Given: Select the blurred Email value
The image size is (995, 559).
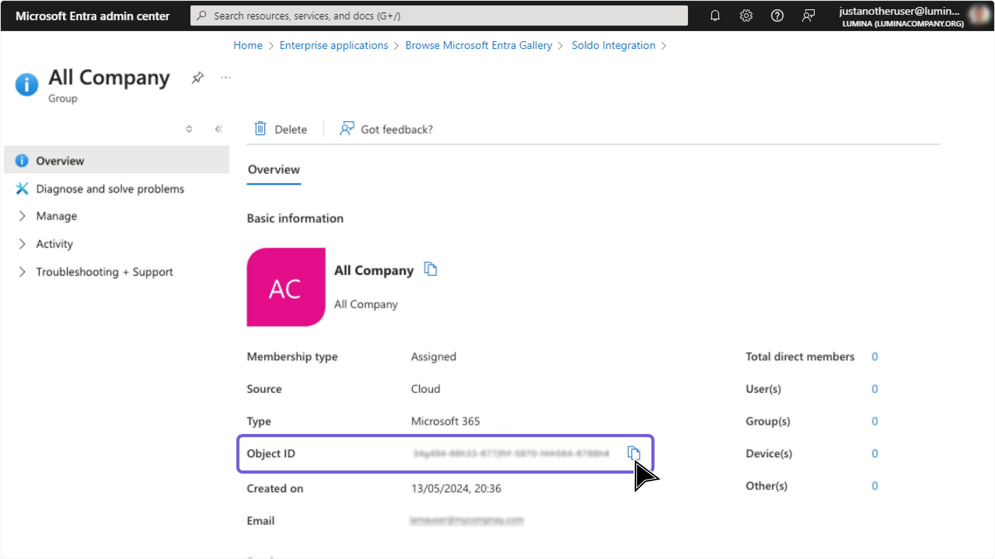Looking at the screenshot, I should 466,520.
